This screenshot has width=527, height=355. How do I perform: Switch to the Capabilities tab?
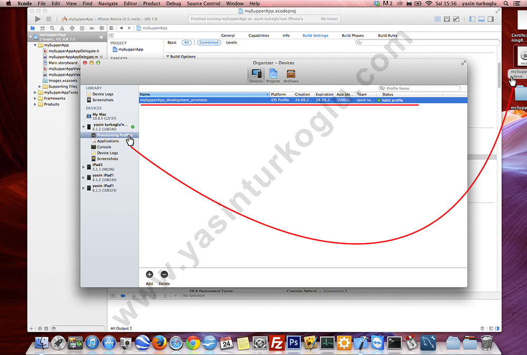click(258, 36)
